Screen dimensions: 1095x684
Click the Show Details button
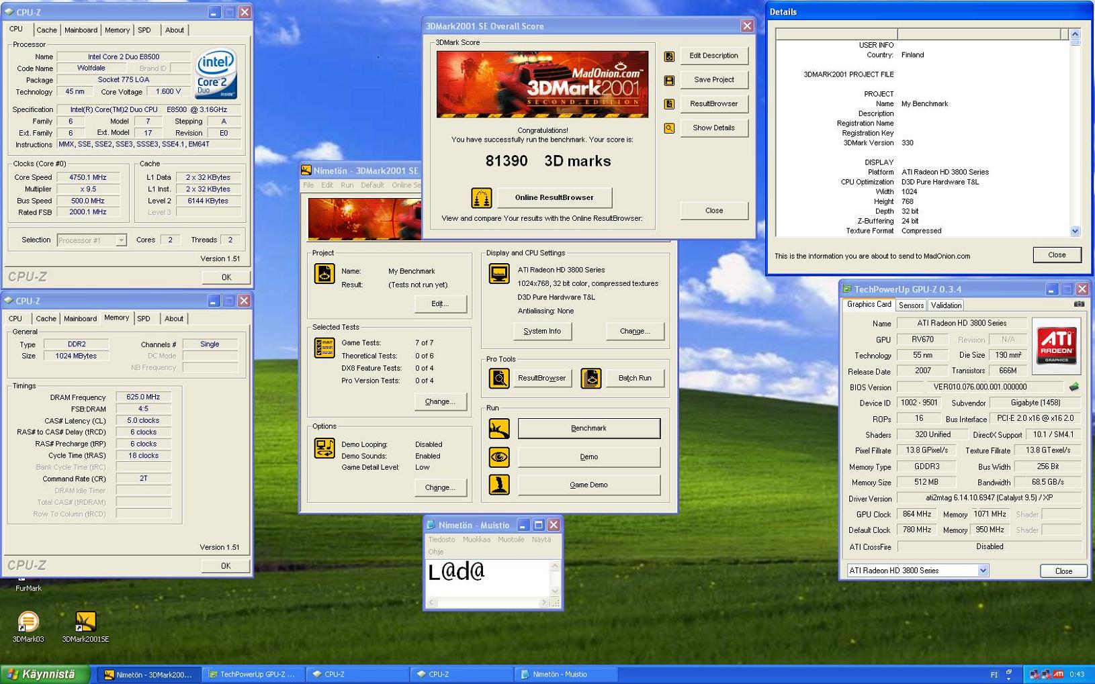(713, 128)
